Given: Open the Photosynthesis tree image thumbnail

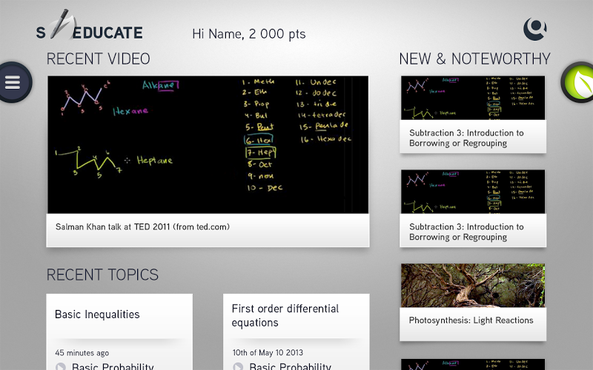Looking at the screenshot, I should click(473, 285).
